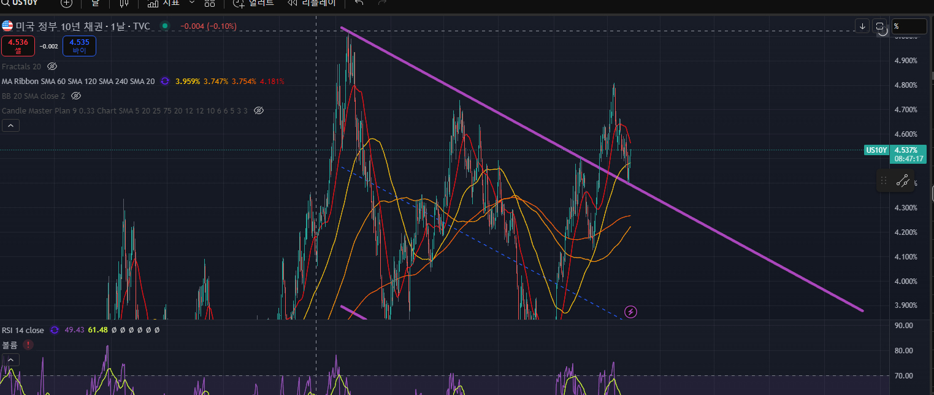Open the indicators favorites dropdown arrow
The height and width of the screenshot is (395, 934).
coord(192,3)
